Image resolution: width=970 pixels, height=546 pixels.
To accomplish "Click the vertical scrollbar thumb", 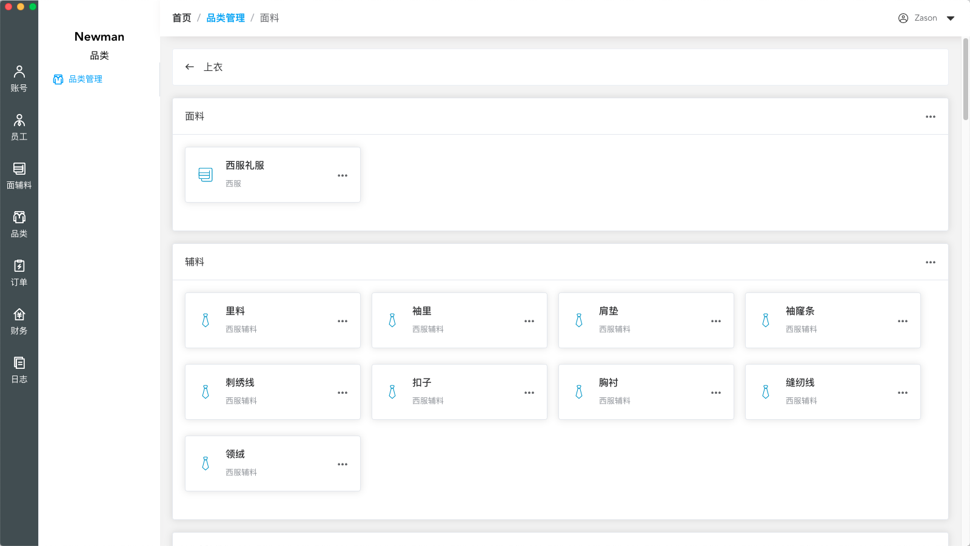I will [x=966, y=79].
